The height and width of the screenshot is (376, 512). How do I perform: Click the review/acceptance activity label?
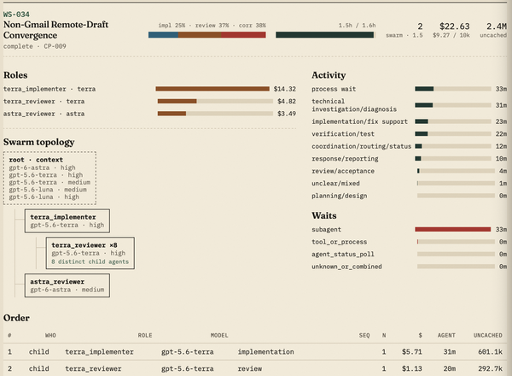pyautogui.click(x=343, y=171)
